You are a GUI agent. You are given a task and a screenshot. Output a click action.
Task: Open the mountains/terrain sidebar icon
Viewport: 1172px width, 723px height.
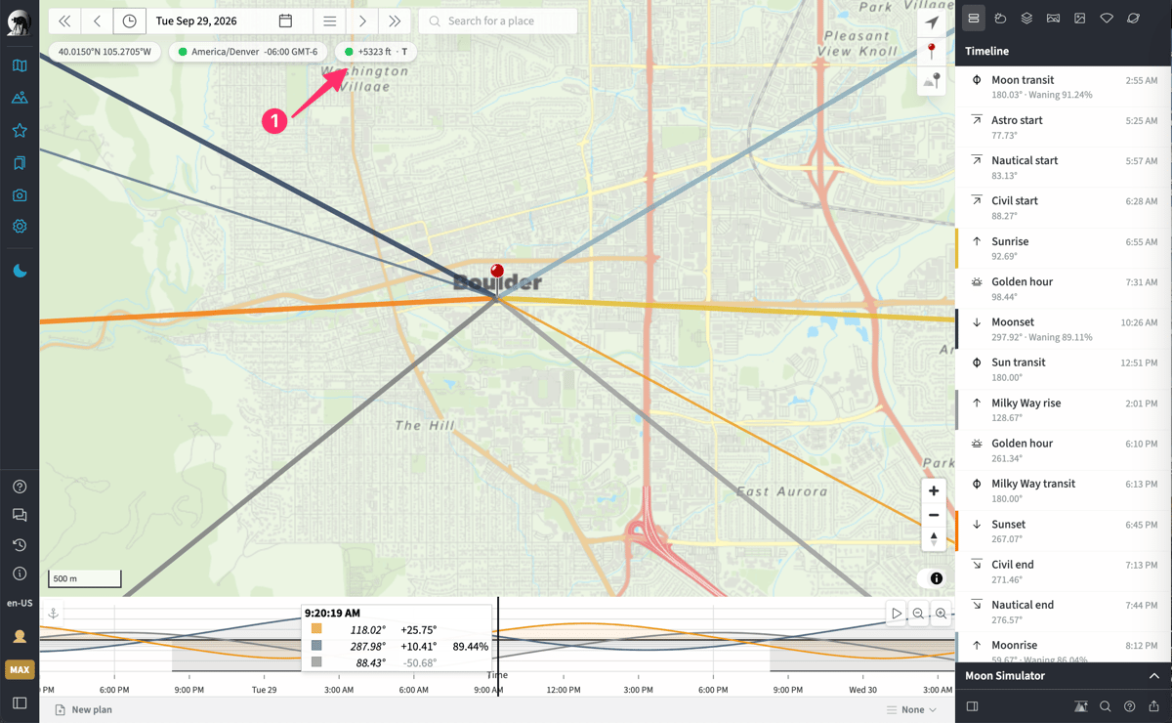coord(20,98)
